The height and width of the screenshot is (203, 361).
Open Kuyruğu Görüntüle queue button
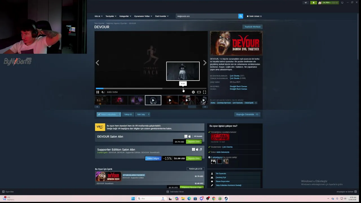tap(247, 114)
